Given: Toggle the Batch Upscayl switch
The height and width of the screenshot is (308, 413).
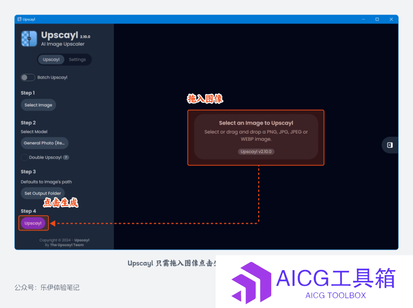Looking at the screenshot, I should pyautogui.click(x=28, y=77).
